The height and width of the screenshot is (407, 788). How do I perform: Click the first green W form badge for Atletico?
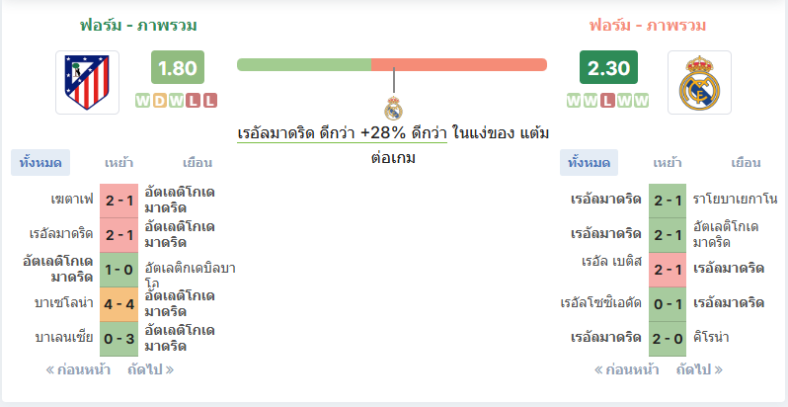tap(143, 101)
